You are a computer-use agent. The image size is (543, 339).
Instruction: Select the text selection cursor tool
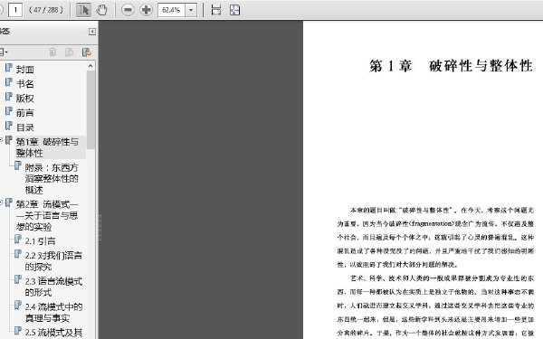pos(83,10)
